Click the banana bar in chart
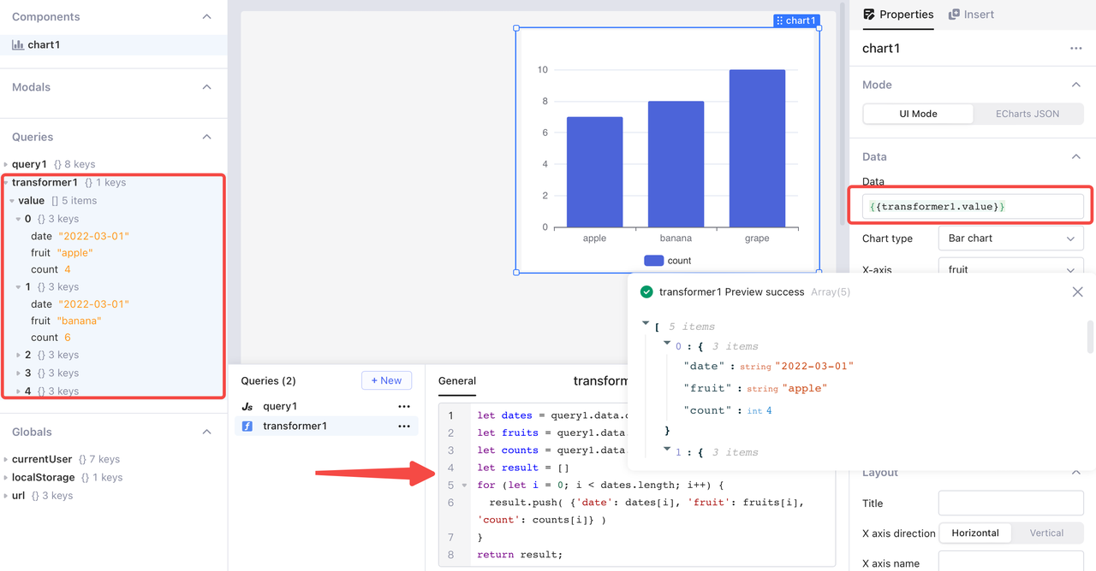 pyautogui.click(x=676, y=164)
